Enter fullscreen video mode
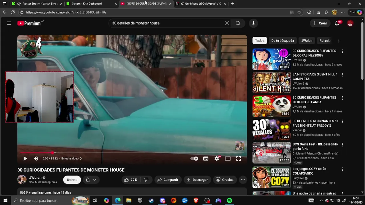365x205 pixels. click(x=238, y=159)
